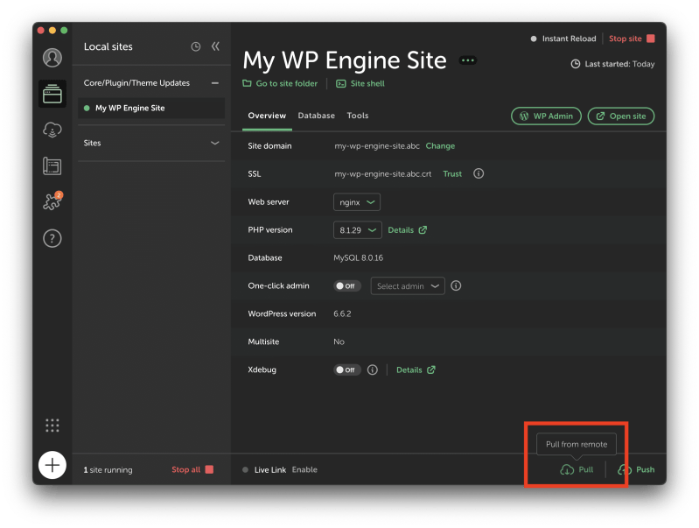Image resolution: width=699 pixels, height=528 pixels.
Task: Click the Push text label
Action: [645, 469]
